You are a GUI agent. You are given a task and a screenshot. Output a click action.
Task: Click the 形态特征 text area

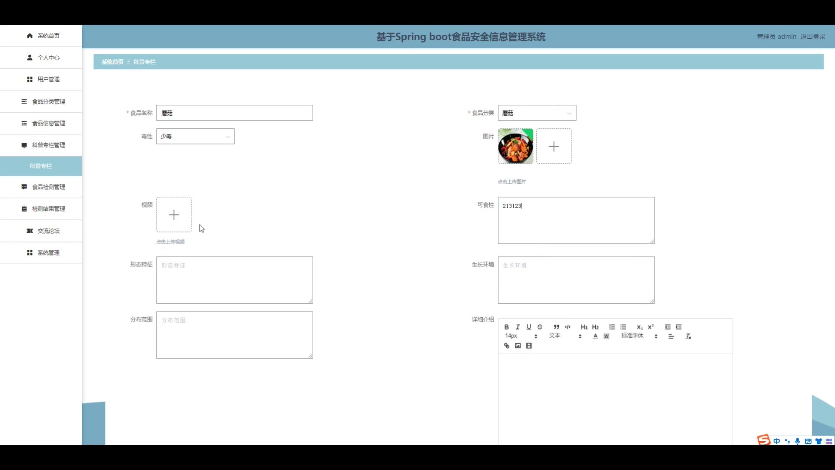click(234, 280)
